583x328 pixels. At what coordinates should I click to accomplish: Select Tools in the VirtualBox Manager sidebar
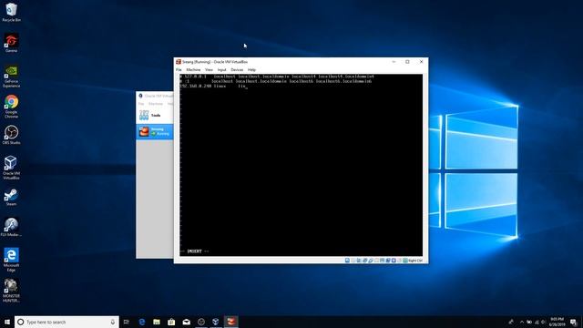point(155,116)
